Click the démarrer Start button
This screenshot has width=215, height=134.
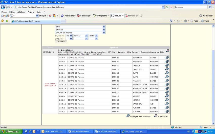tap(11, 131)
